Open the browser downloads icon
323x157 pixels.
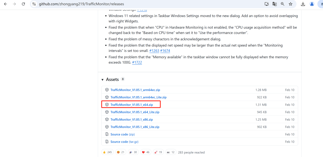click(303, 4)
